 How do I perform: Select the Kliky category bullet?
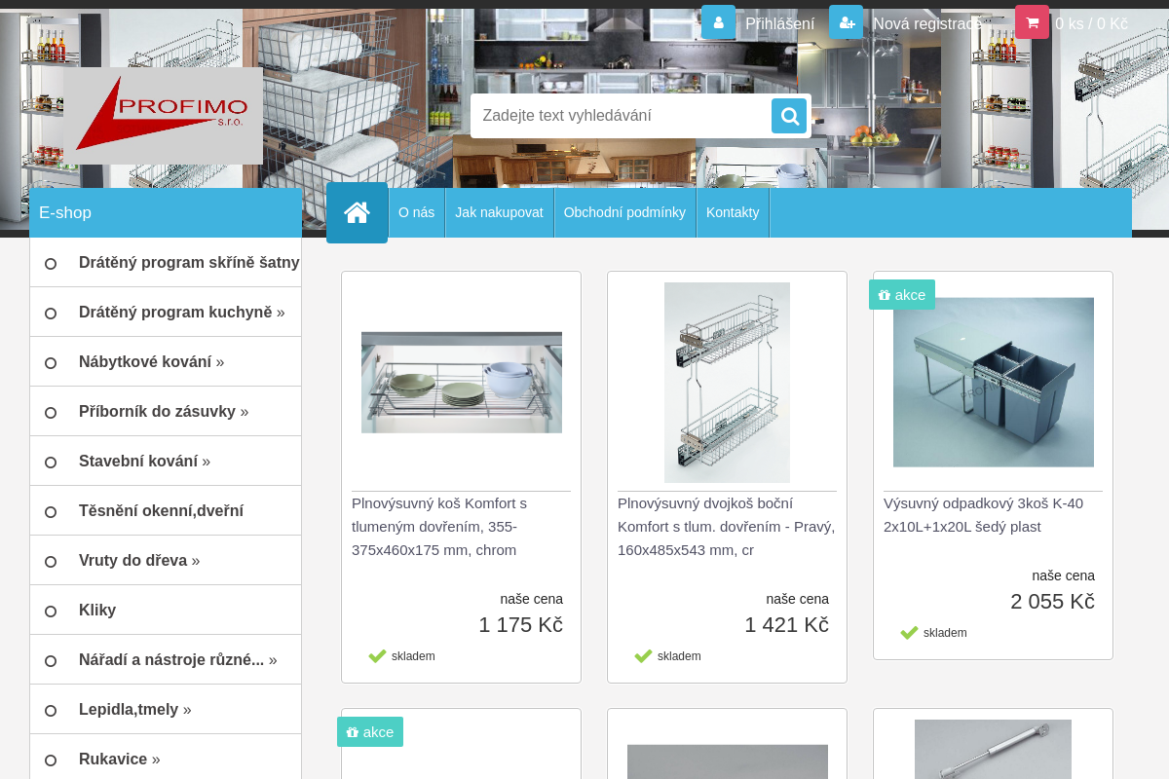(51, 612)
